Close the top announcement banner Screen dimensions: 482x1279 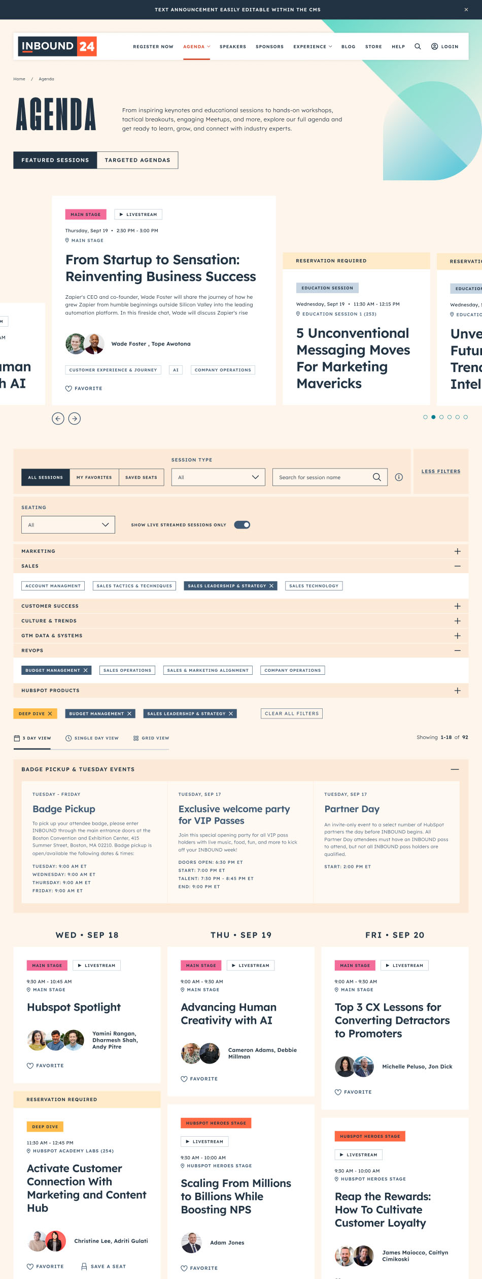pyautogui.click(x=466, y=10)
